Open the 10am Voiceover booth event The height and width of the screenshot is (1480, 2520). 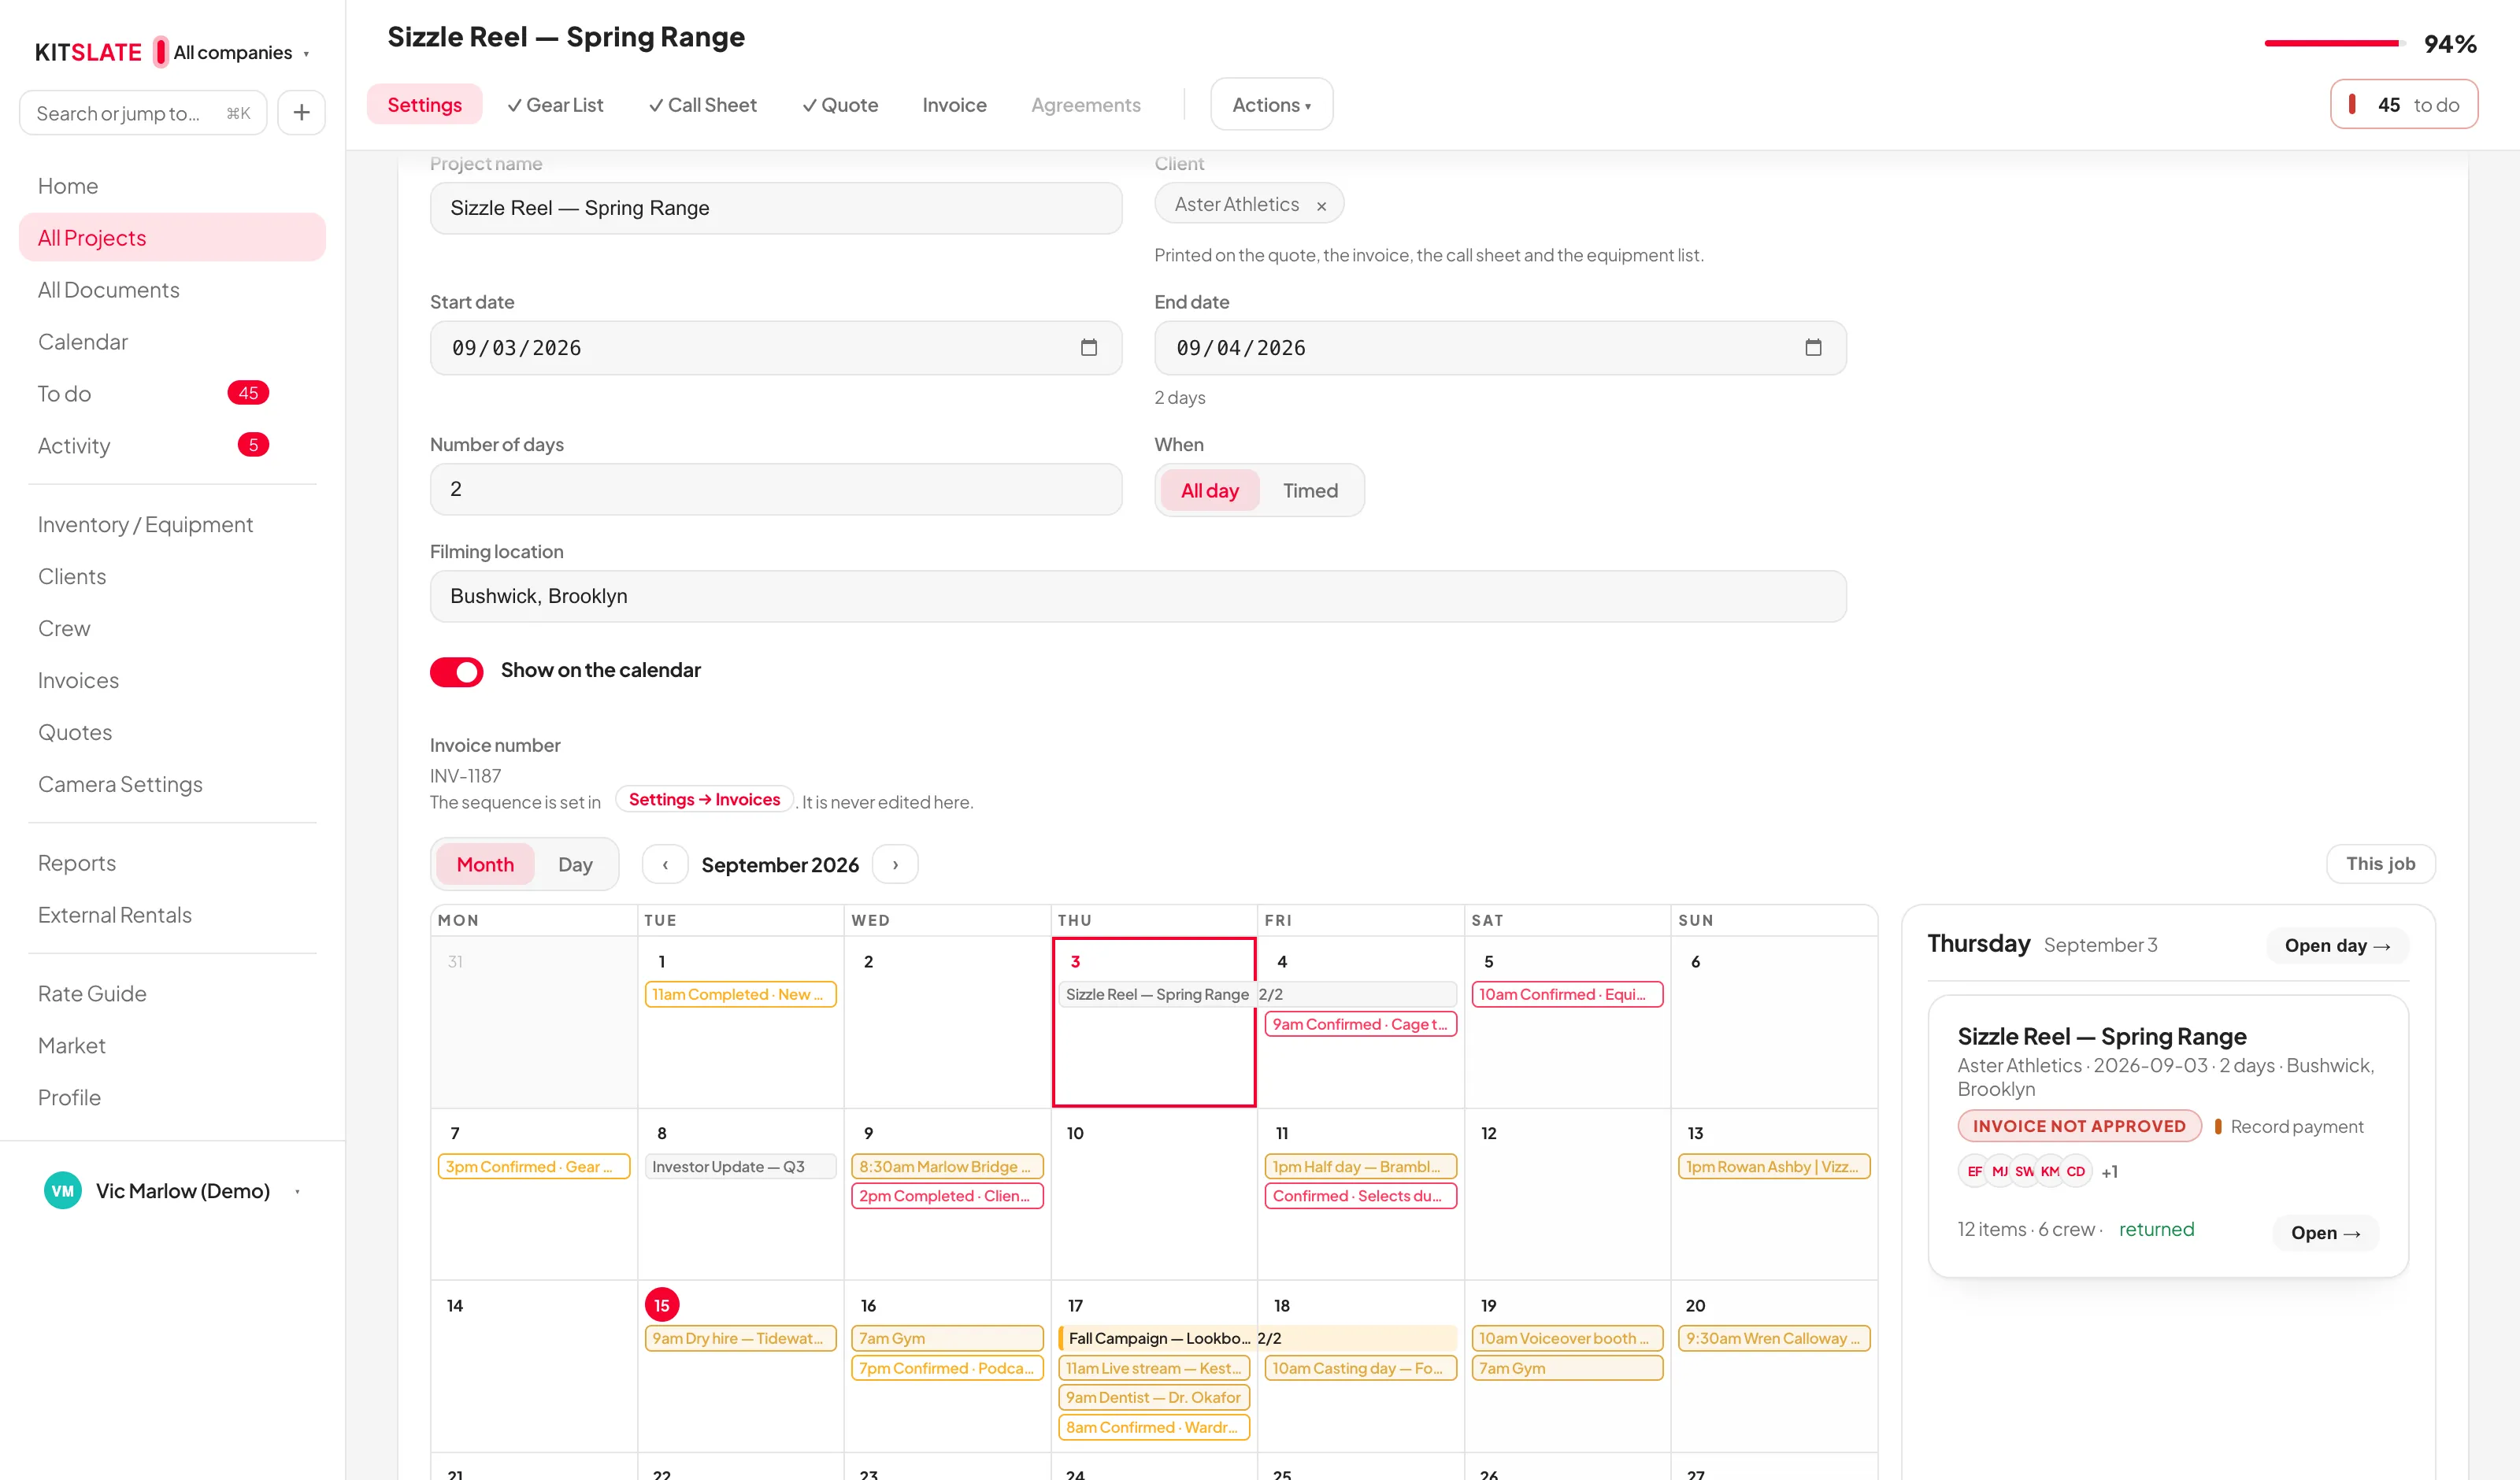1567,1338
